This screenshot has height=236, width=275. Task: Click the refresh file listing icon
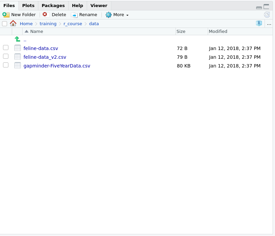click(x=267, y=15)
